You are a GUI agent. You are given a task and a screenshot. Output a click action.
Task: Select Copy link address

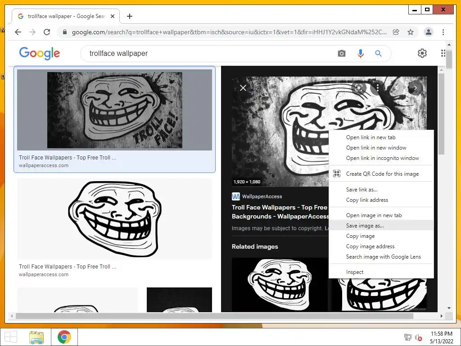tap(381, 200)
